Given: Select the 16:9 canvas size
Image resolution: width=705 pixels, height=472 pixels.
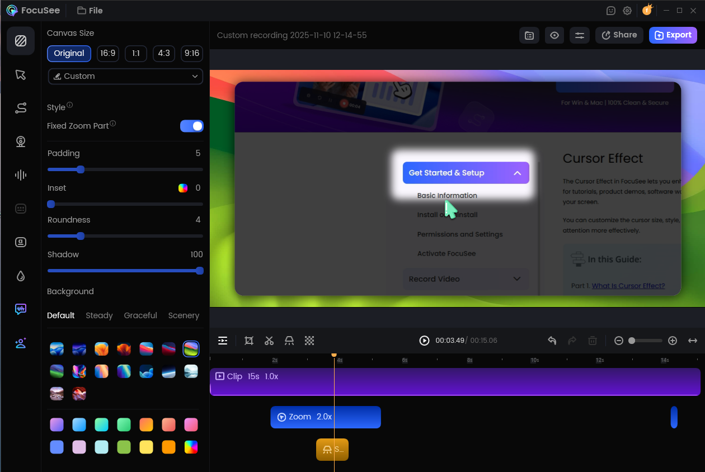Looking at the screenshot, I should [107, 53].
